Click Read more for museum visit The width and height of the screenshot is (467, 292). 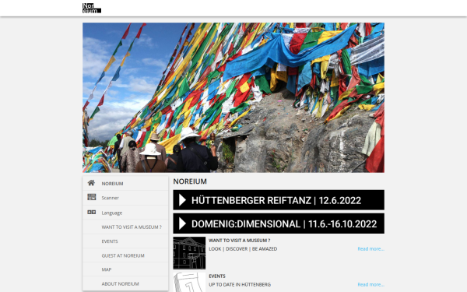click(x=370, y=249)
